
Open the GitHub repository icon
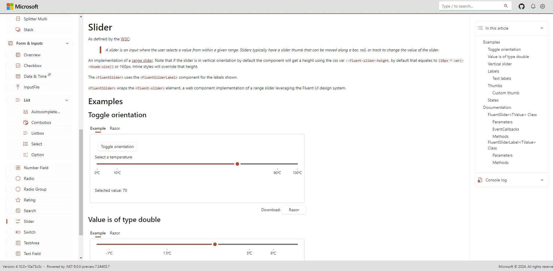pyautogui.click(x=522, y=6)
